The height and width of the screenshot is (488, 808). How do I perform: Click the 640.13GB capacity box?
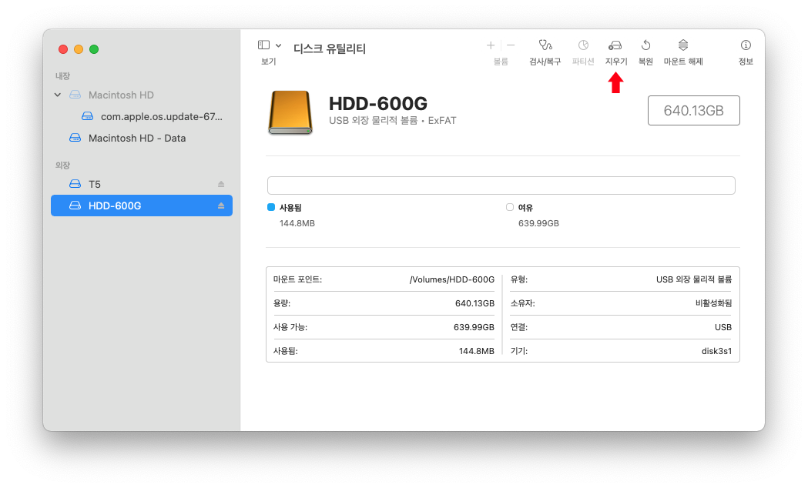[693, 110]
